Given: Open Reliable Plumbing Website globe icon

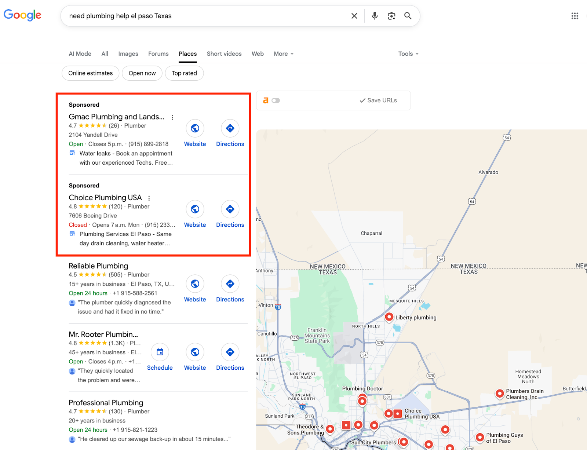Looking at the screenshot, I should tap(195, 283).
